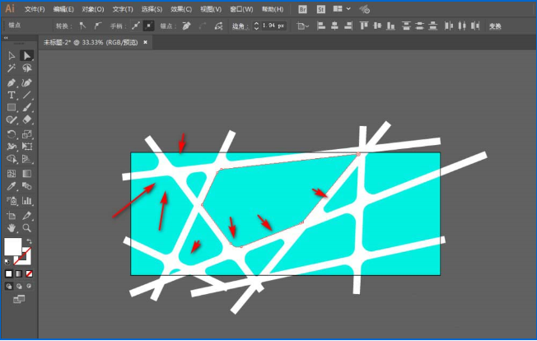
Task: Select the Symbol Sprayer tool
Action: 12,201
